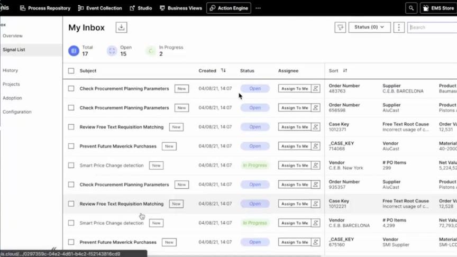Check the row for Order Number 656598

pos(71,108)
